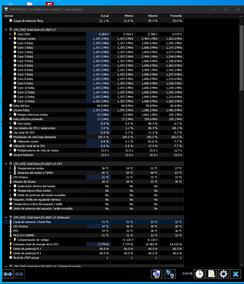Open the monitor sensor summary icon
Viewport: 244px width, 284px height.
tap(157, 274)
